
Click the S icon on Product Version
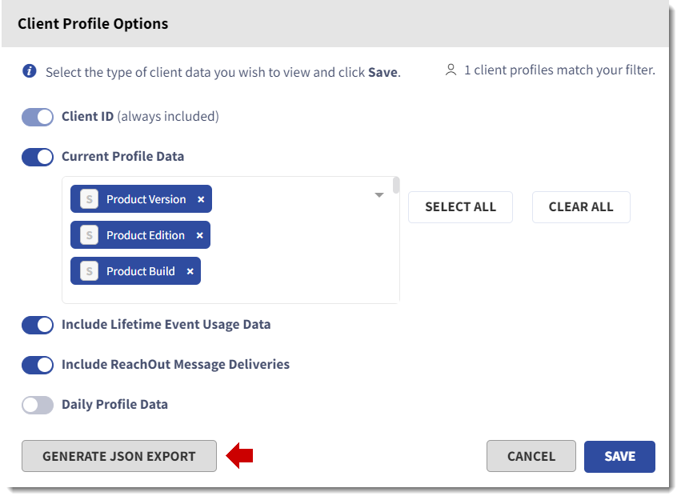(x=90, y=199)
